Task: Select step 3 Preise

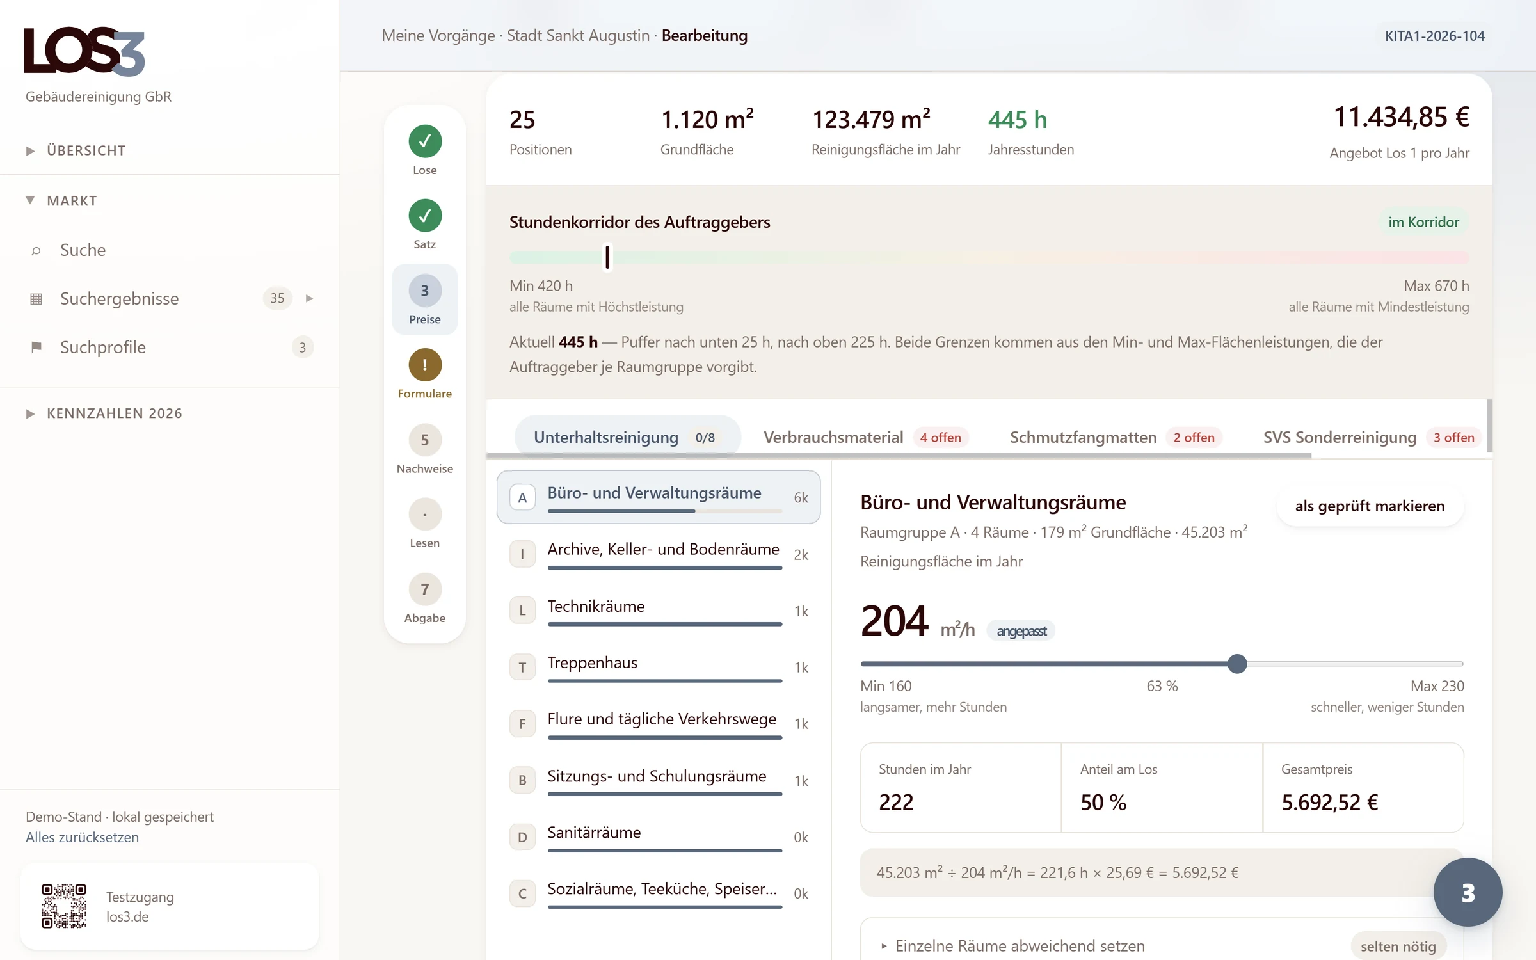Action: pos(425,300)
